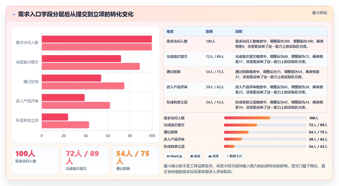Click the dark bar for 需求访问人数 in chart
The image size is (339, 186).
97,39
